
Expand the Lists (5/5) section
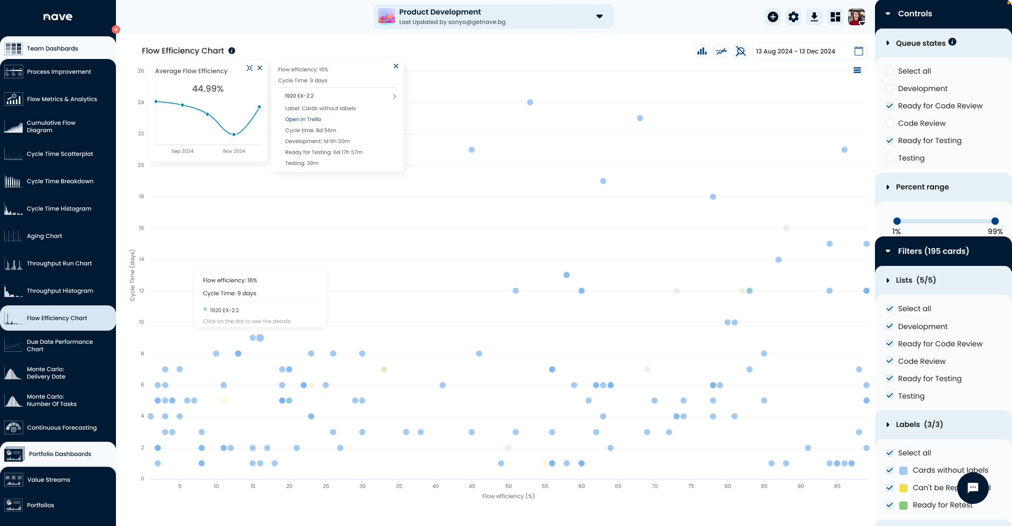click(x=888, y=280)
